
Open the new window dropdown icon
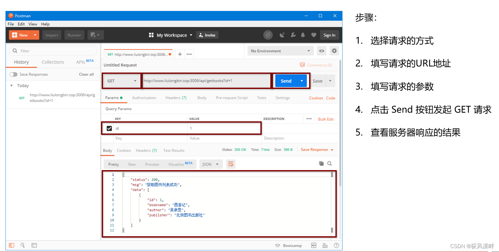96,35
